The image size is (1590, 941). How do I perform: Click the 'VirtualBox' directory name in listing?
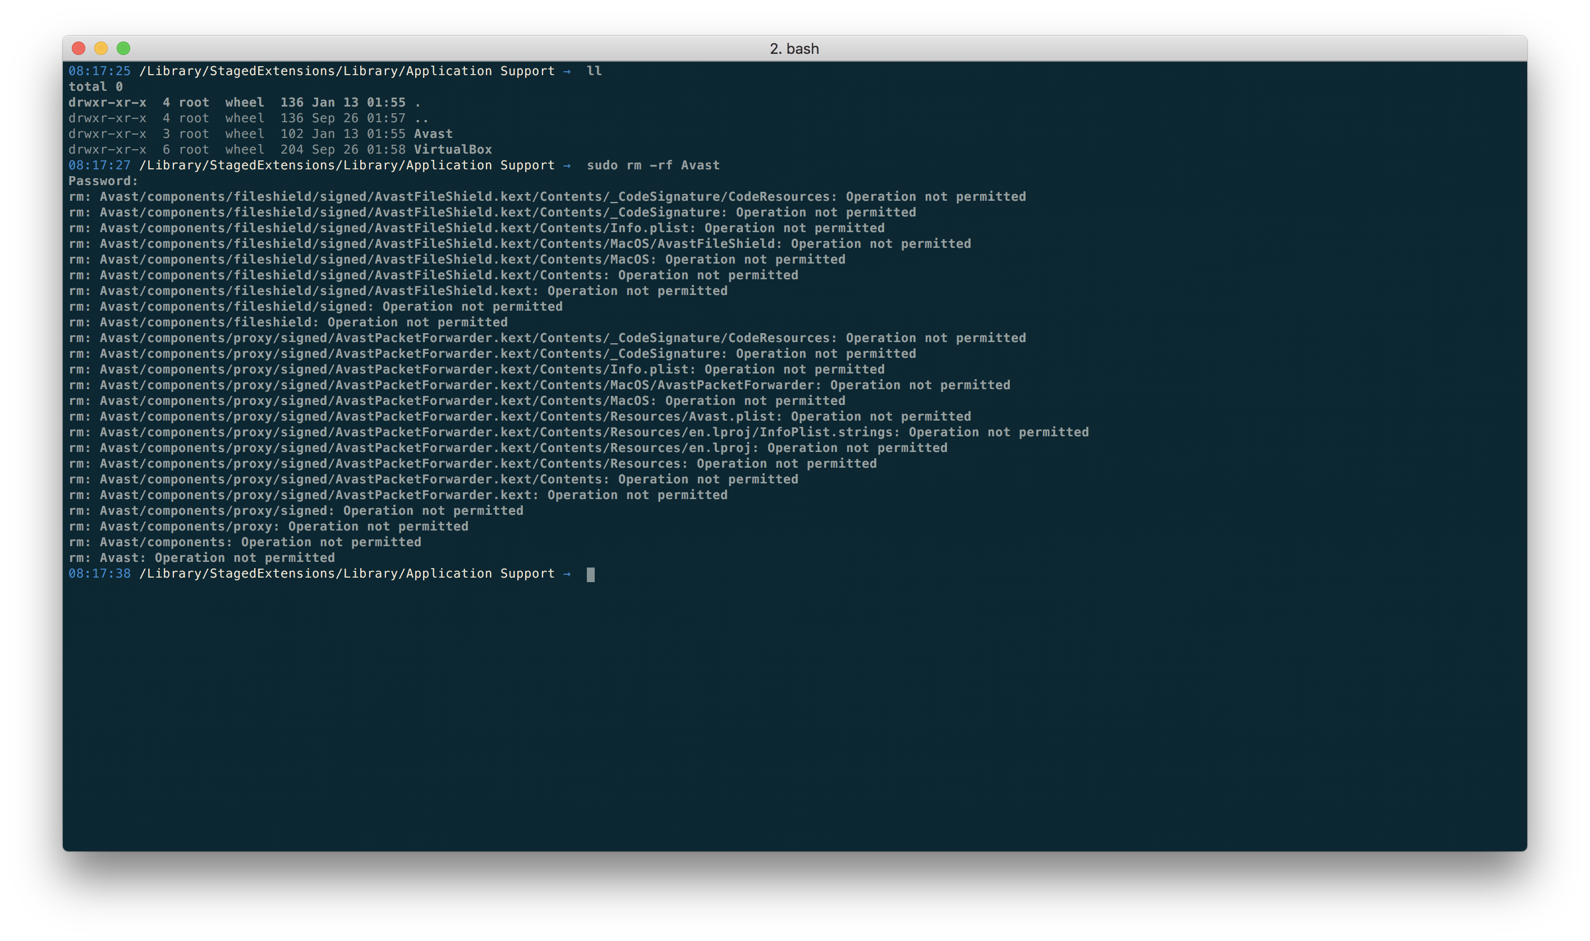pyautogui.click(x=453, y=150)
